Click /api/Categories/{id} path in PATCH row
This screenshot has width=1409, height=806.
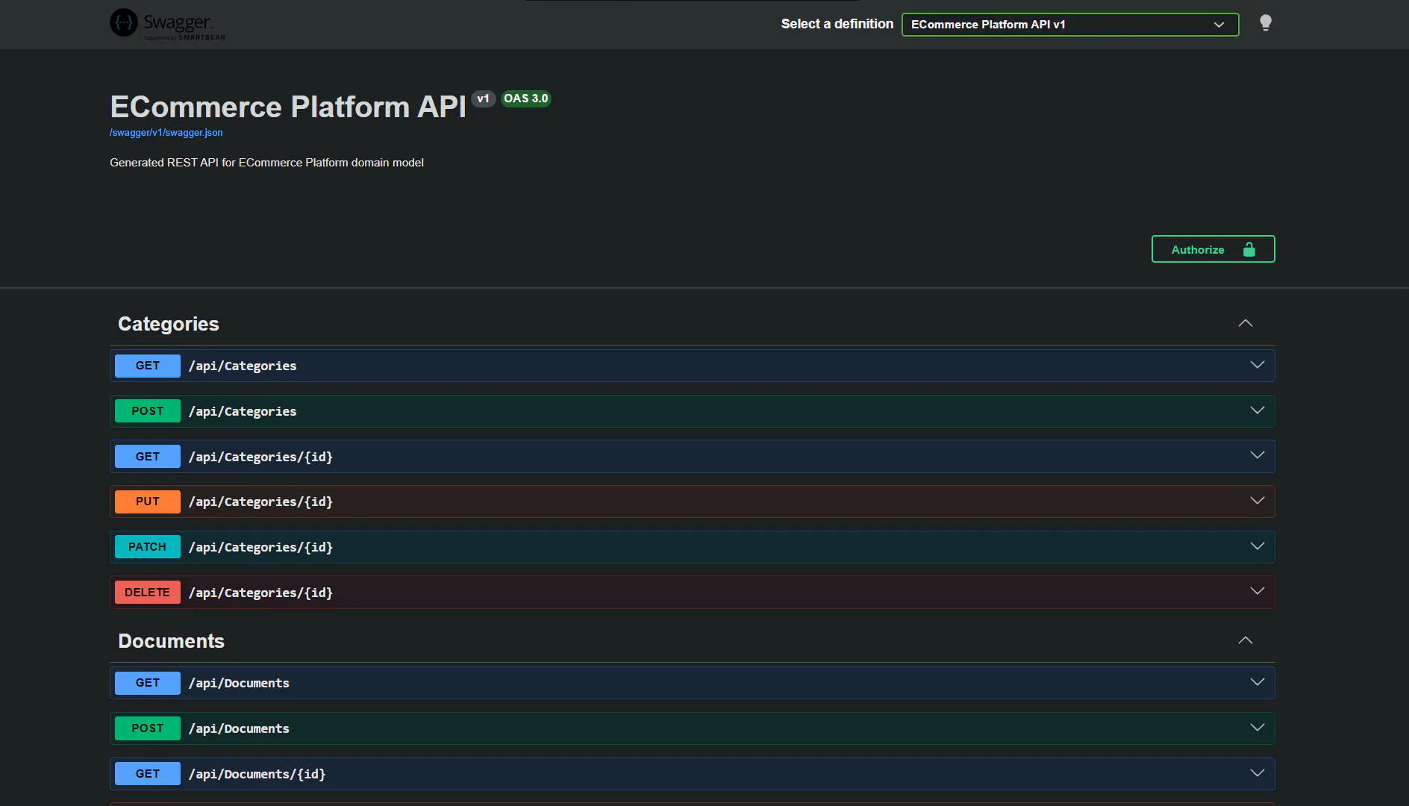[260, 547]
